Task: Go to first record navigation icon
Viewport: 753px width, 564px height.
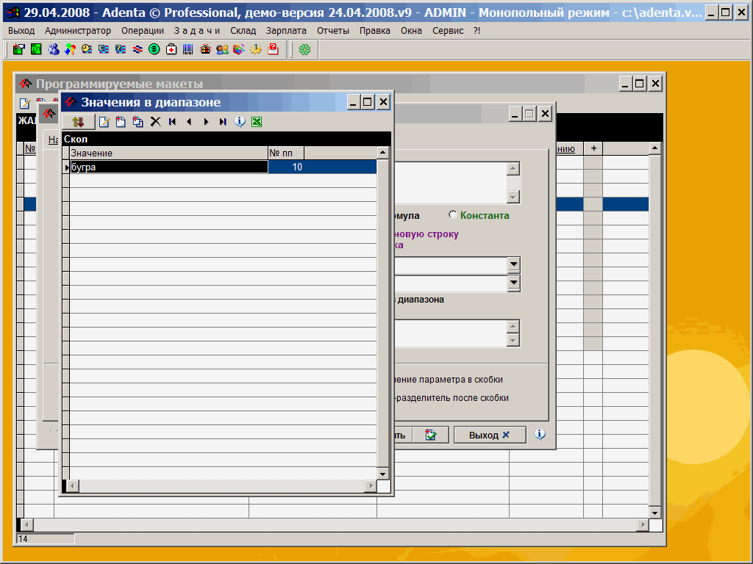Action: tap(172, 122)
